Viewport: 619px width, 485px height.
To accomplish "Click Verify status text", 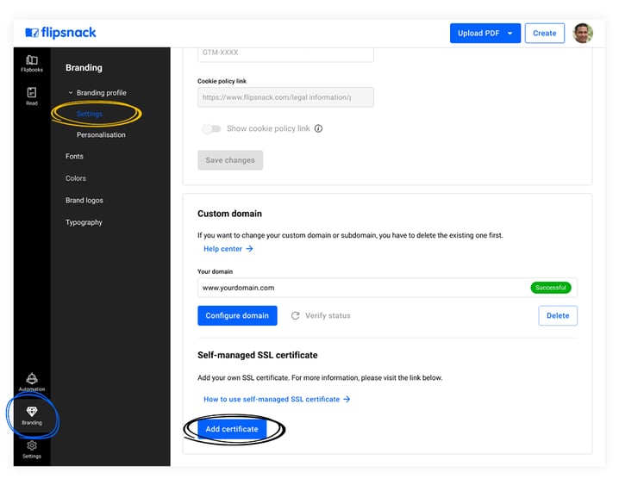I will click(x=328, y=316).
